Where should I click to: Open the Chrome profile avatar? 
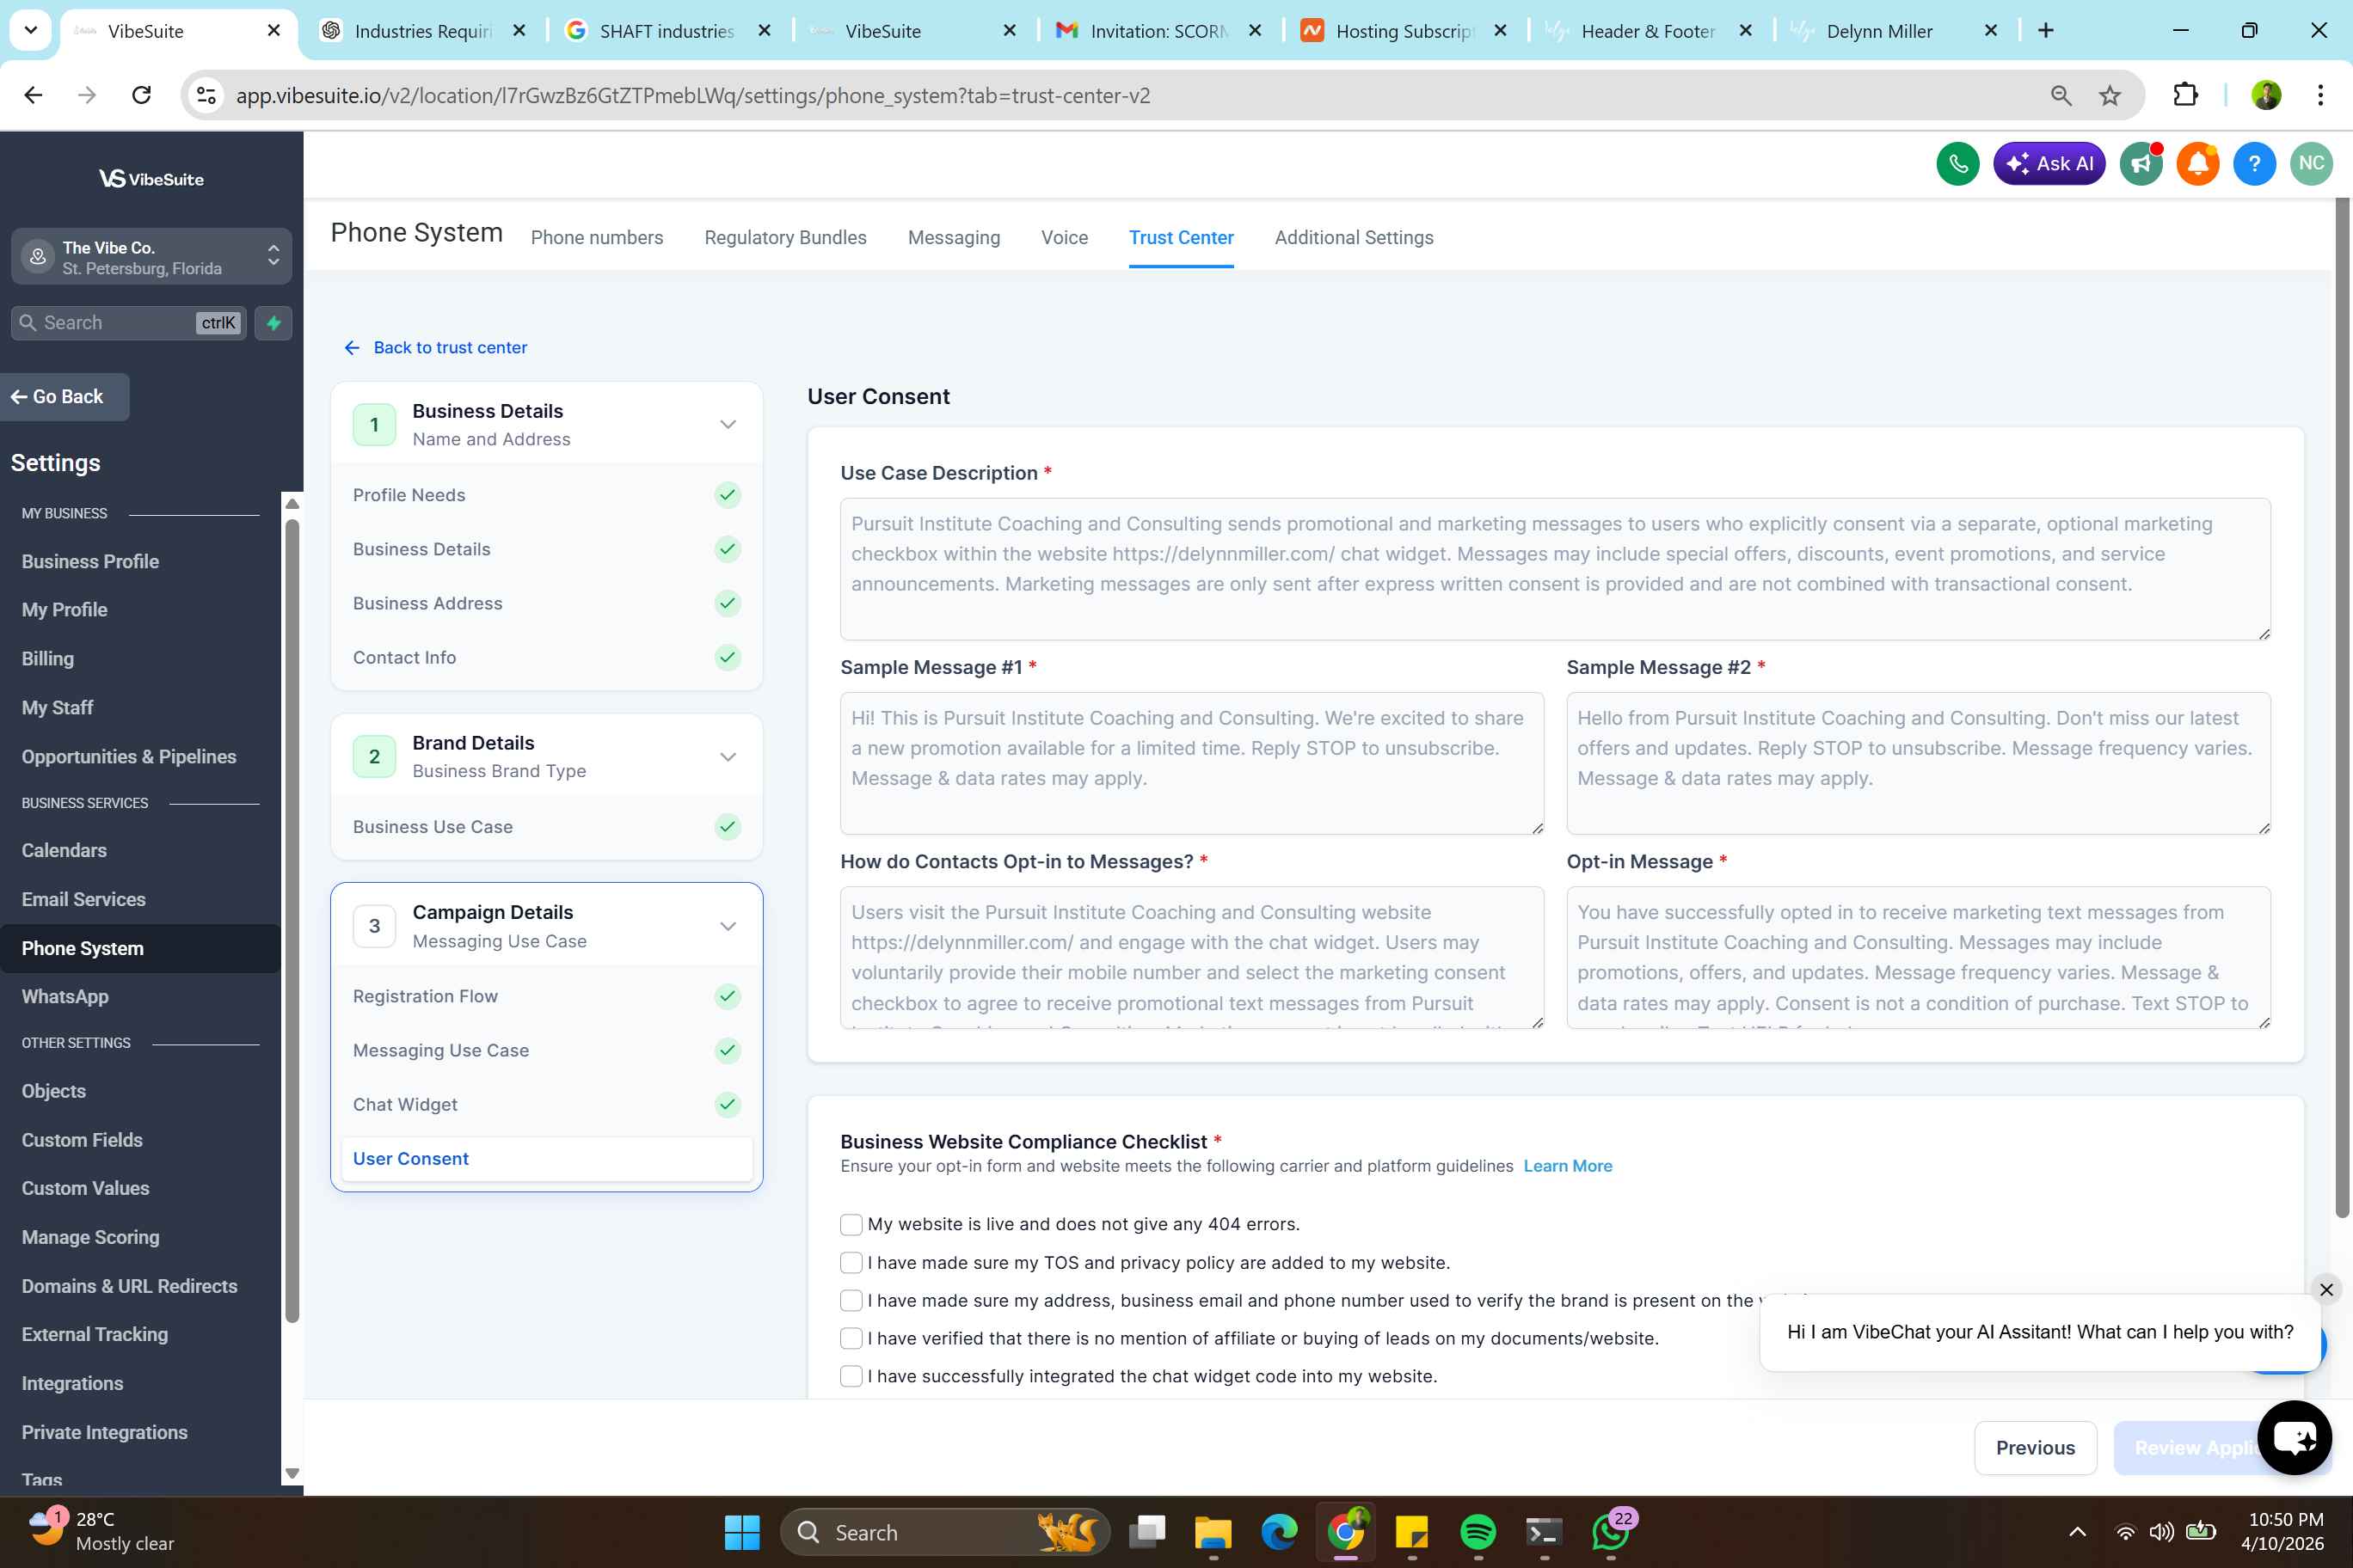tap(2266, 95)
